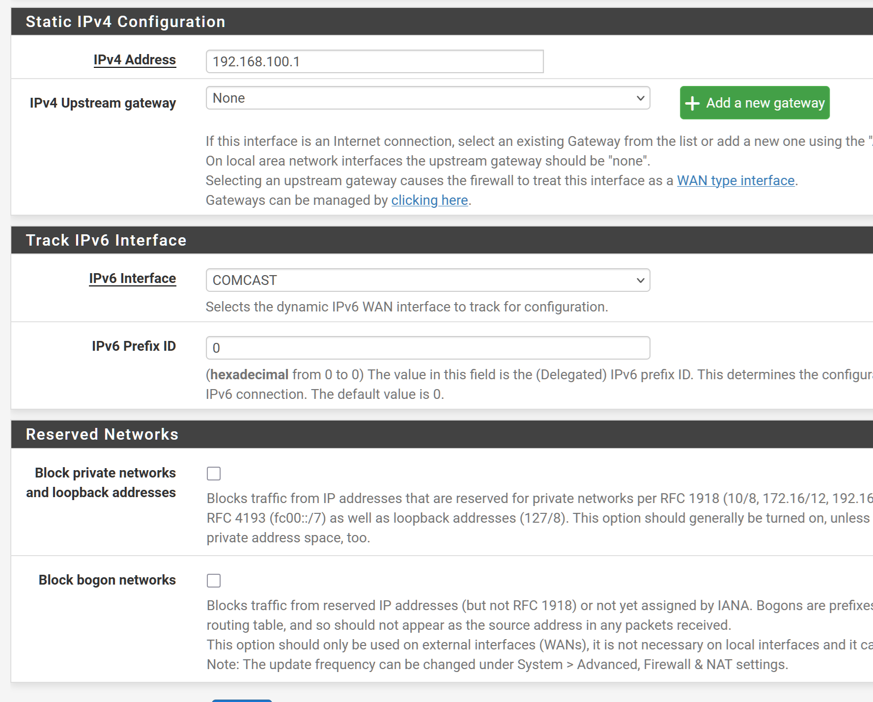
Task: Click the Track IPv6 Interface section header
Action: (106, 240)
